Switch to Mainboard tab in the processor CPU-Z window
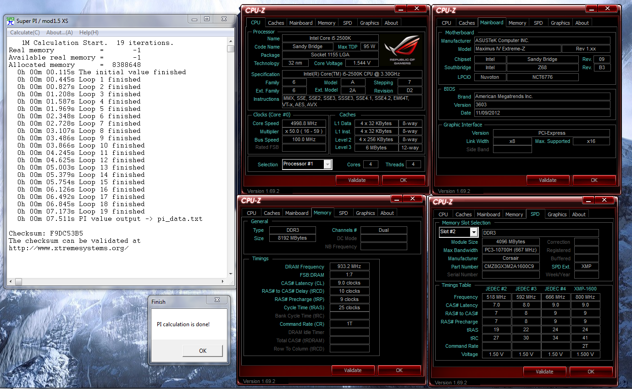632x389 pixels. [x=301, y=23]
